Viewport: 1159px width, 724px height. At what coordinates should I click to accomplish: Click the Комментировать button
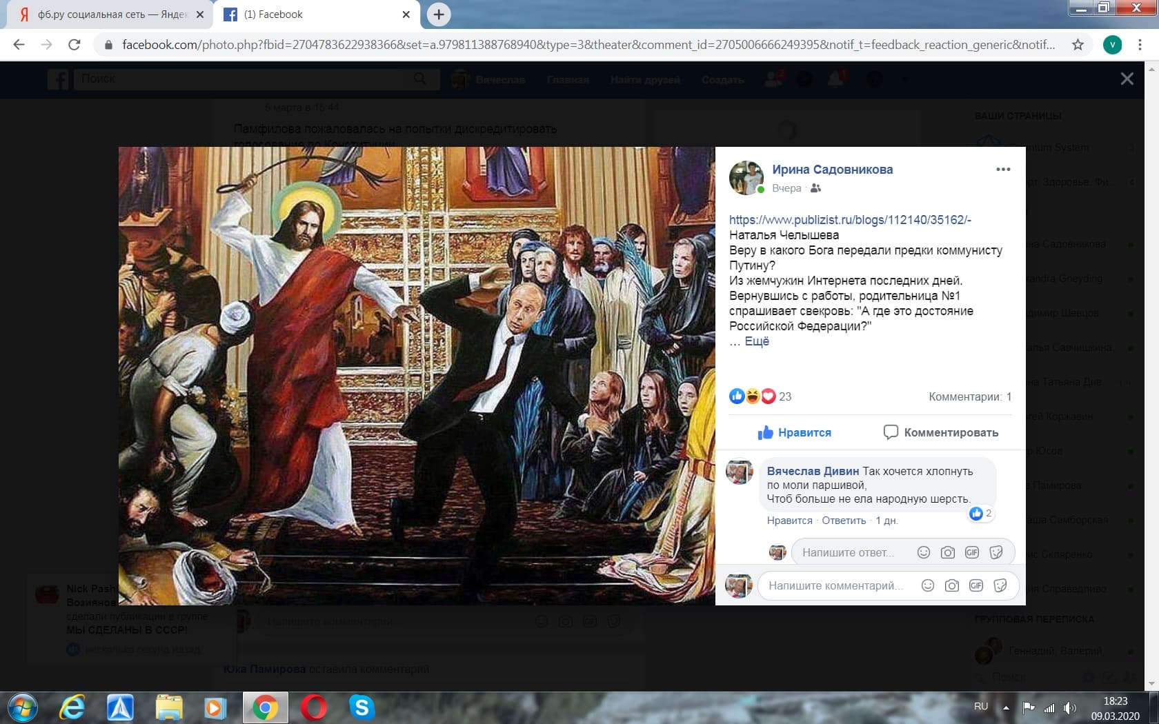point(941,432)
